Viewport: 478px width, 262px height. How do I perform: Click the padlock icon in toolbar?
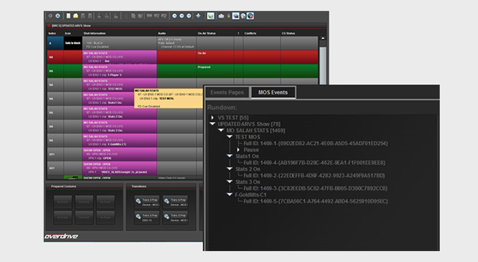[228, 16]
